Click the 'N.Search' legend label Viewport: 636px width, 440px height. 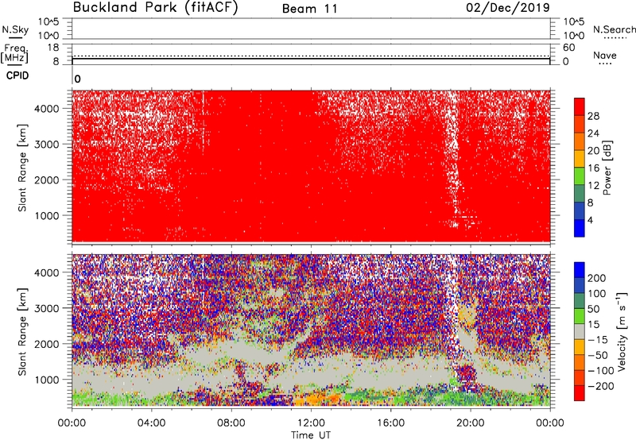615,29
